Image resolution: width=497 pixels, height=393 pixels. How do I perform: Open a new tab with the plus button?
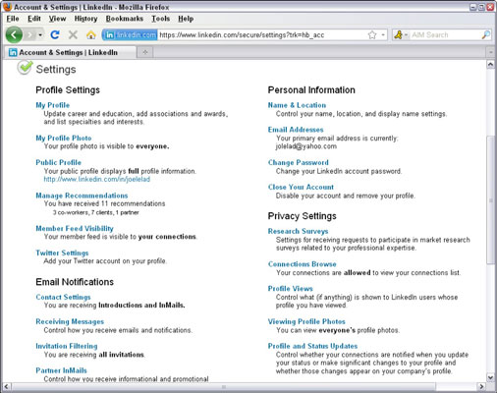tap(145, 52)
